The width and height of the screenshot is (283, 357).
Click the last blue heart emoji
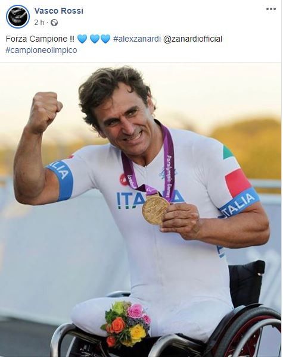coord(105,39)
